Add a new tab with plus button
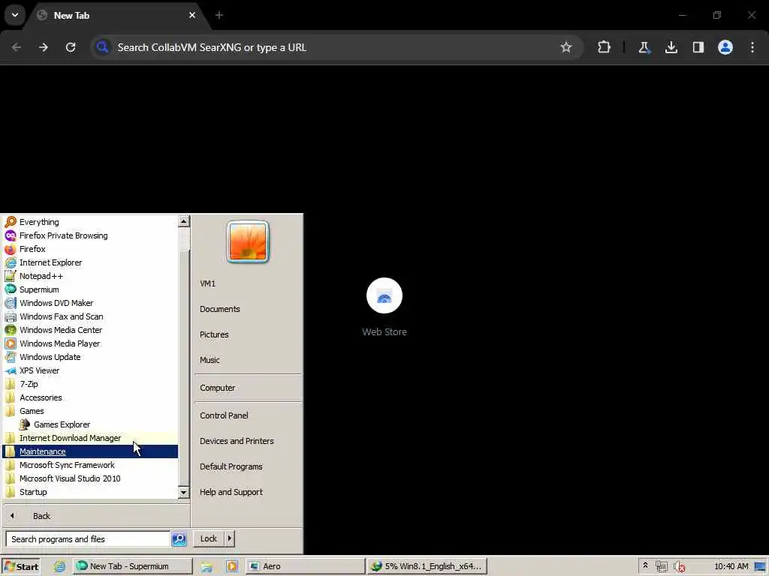This screenshot has height=576, width=769. pyautogui.click(x=219, y=15)
